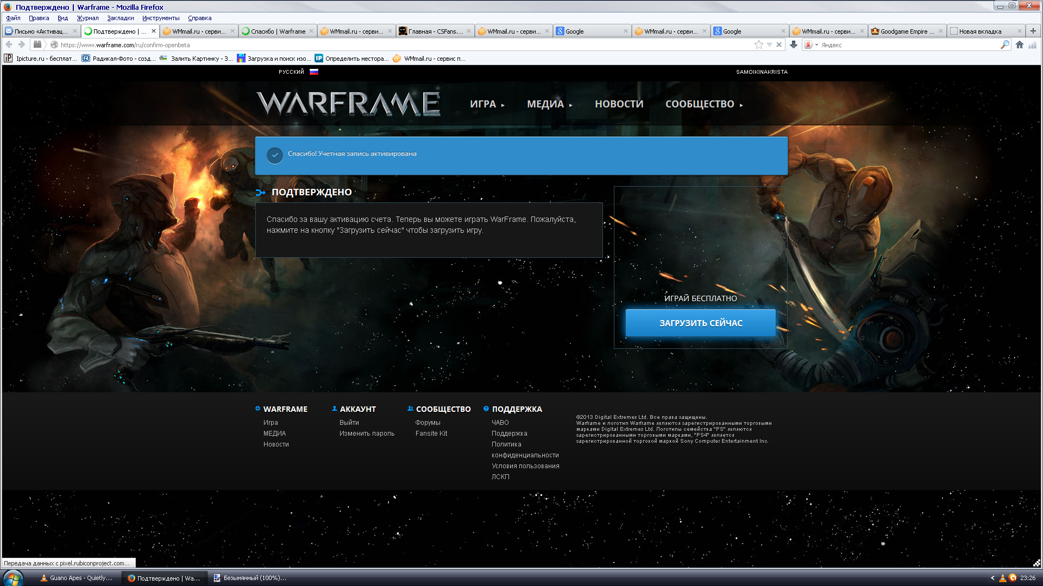Open the НОВОСТИ navigation link

click(619, 104)
